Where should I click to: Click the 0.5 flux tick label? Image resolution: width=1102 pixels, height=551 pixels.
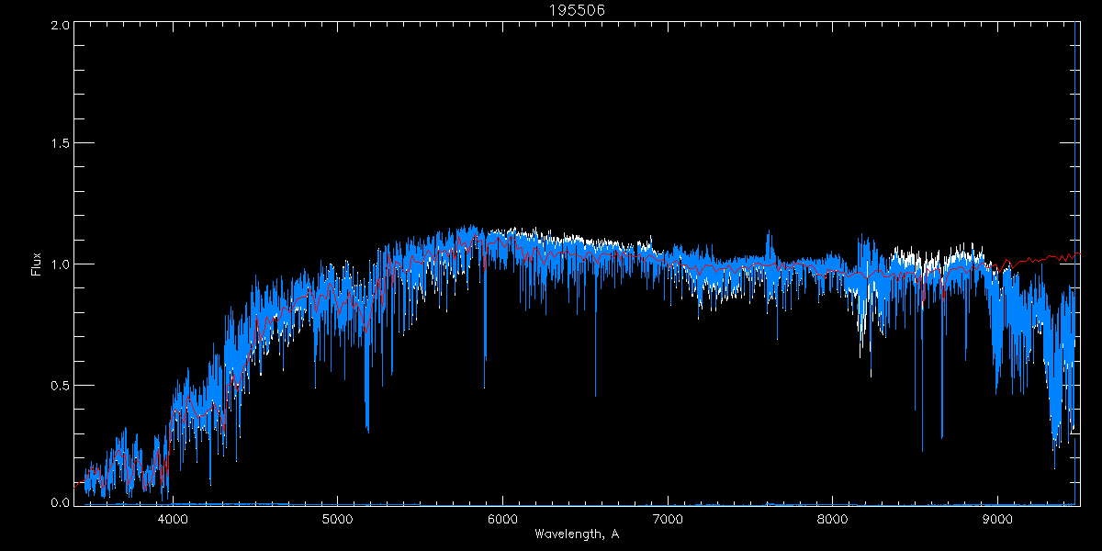[61, 385]
